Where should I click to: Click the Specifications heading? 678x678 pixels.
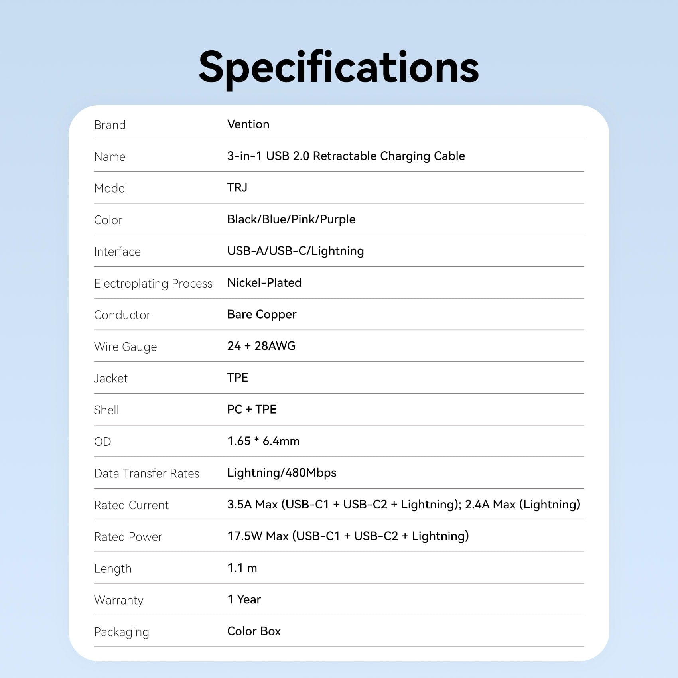point(339,68)
